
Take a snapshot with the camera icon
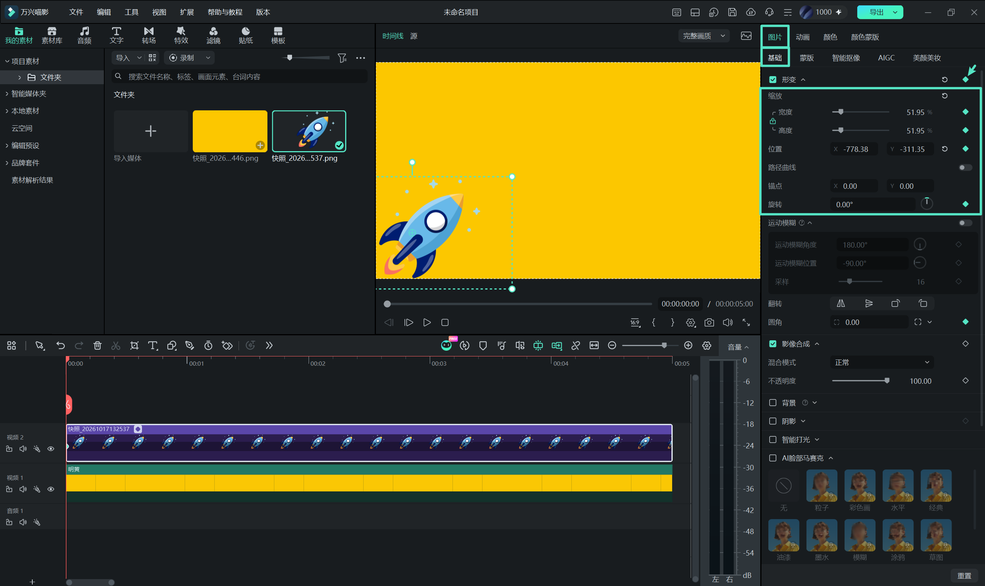pos(709,323)
